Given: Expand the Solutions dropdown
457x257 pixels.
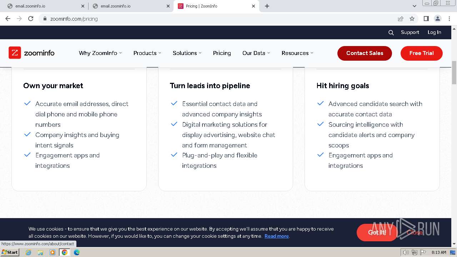Looking at the screenshot, I should pos(187,53).
